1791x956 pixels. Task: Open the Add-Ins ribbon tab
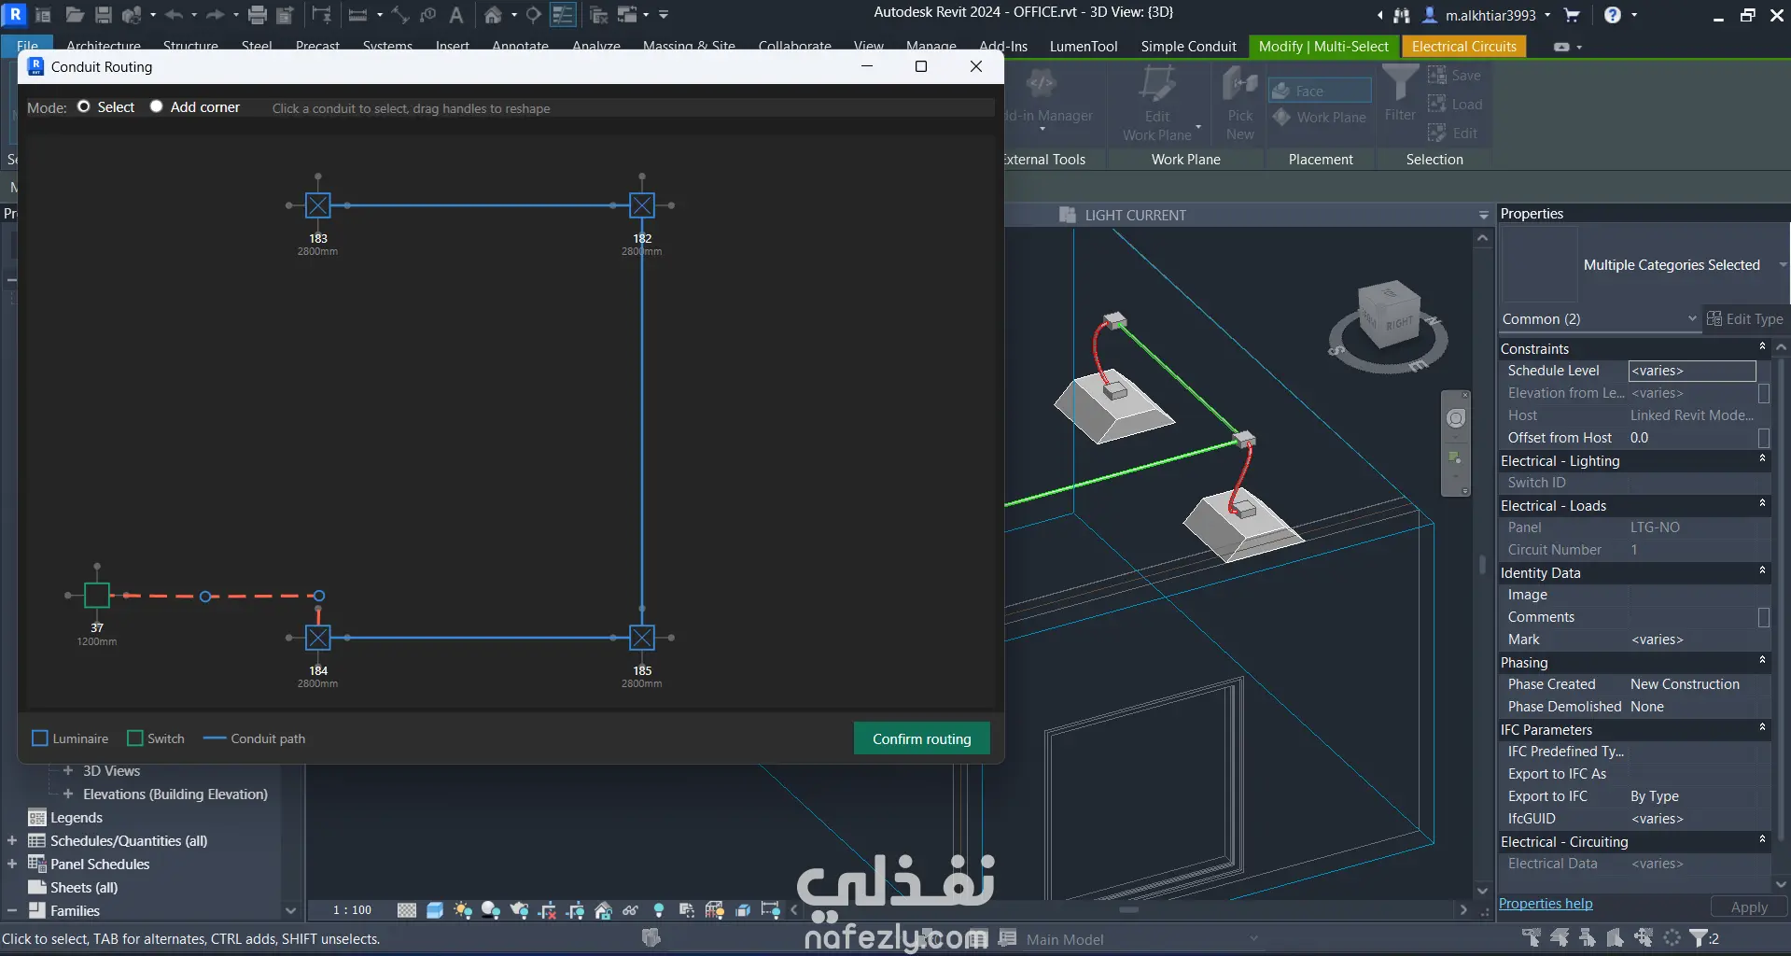pos(1003,46)
